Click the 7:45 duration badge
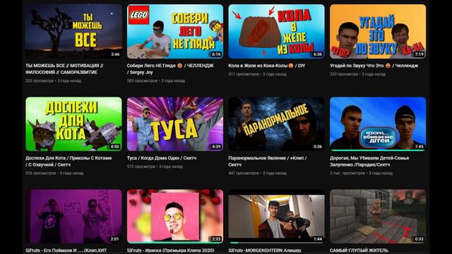Viewport: 452px width, 254px height. pos(420,147)
